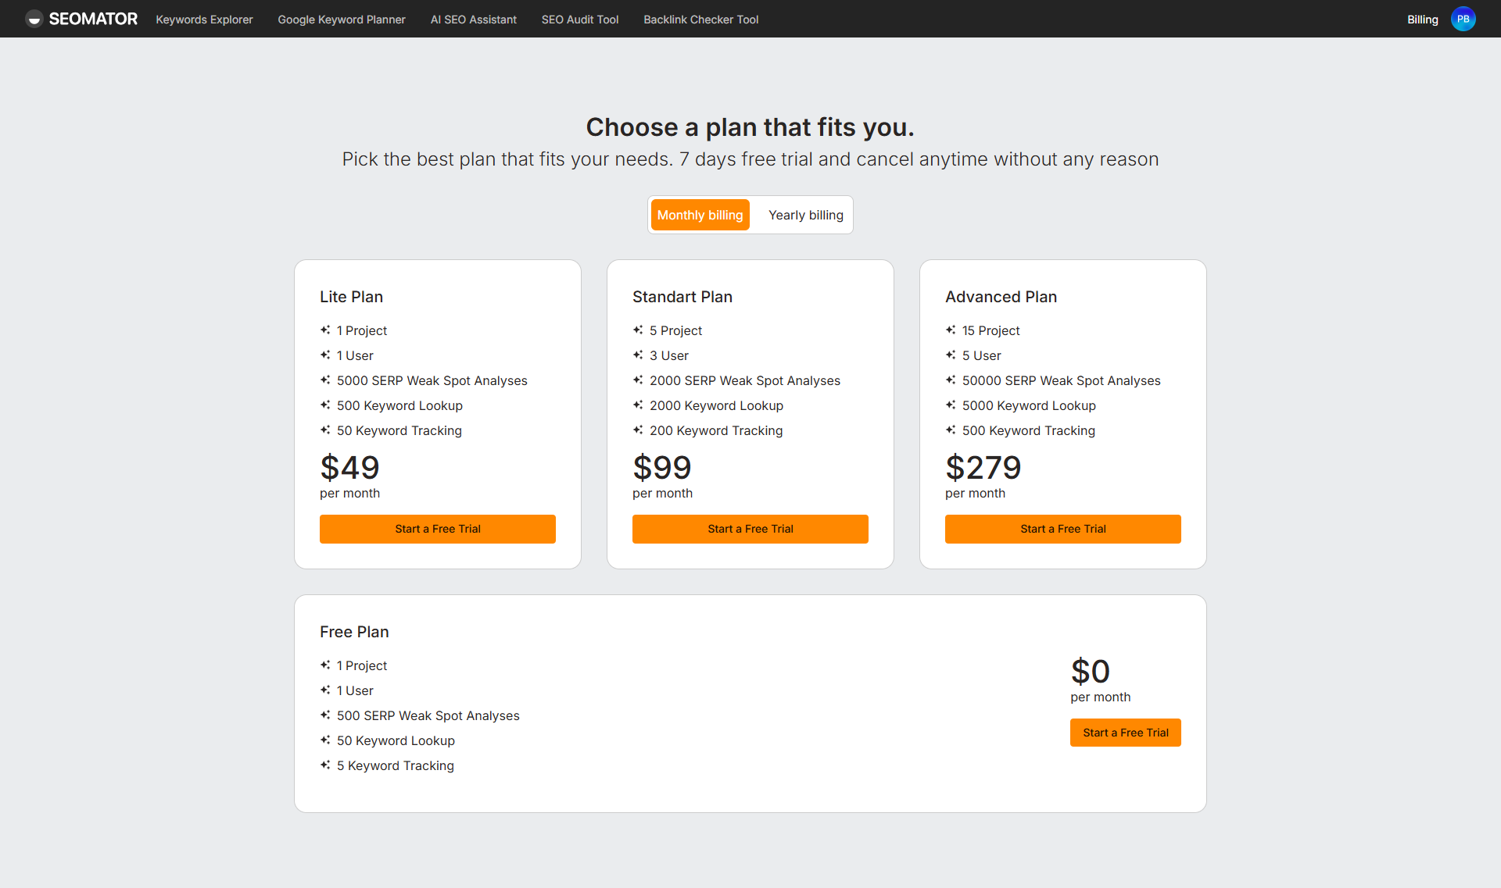Open Keywords Explorer menu item

coord(204,20)
